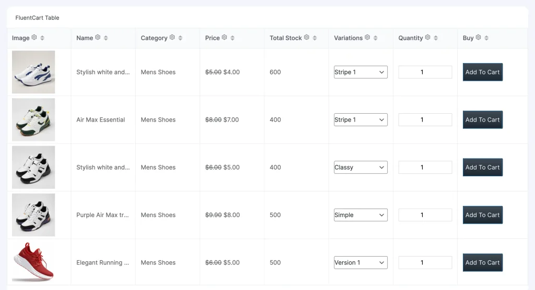Open Purple Air Max sneaker thumbnail
This screenshot has width=535, height=290.
tap(33, 215)
